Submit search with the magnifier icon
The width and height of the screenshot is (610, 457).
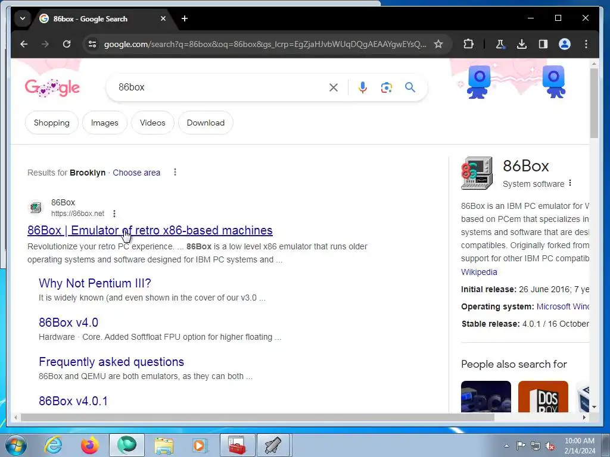point(410,87)
